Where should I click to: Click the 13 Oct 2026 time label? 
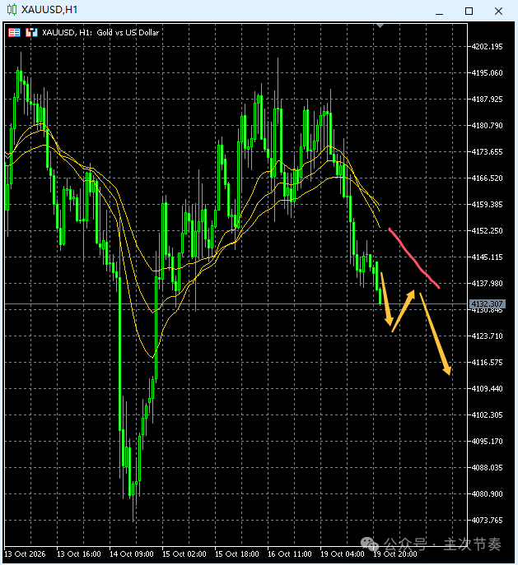click(25, 553)
